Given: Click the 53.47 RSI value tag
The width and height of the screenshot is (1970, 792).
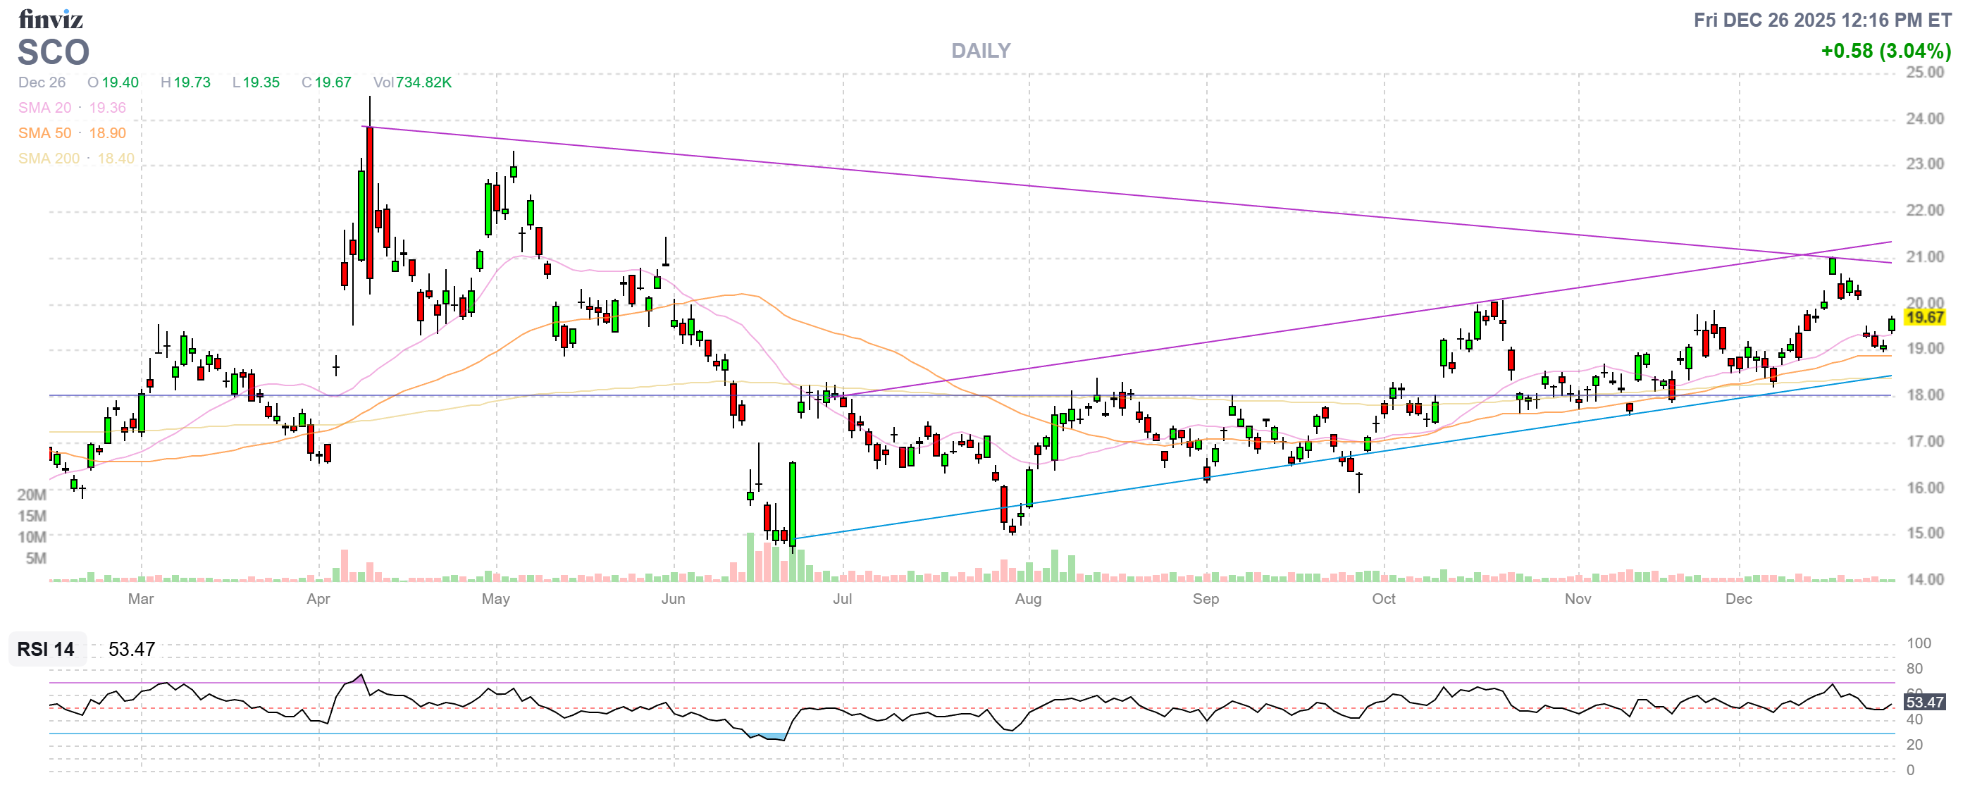Looking at the screenshot, I should click(1924, 702).
